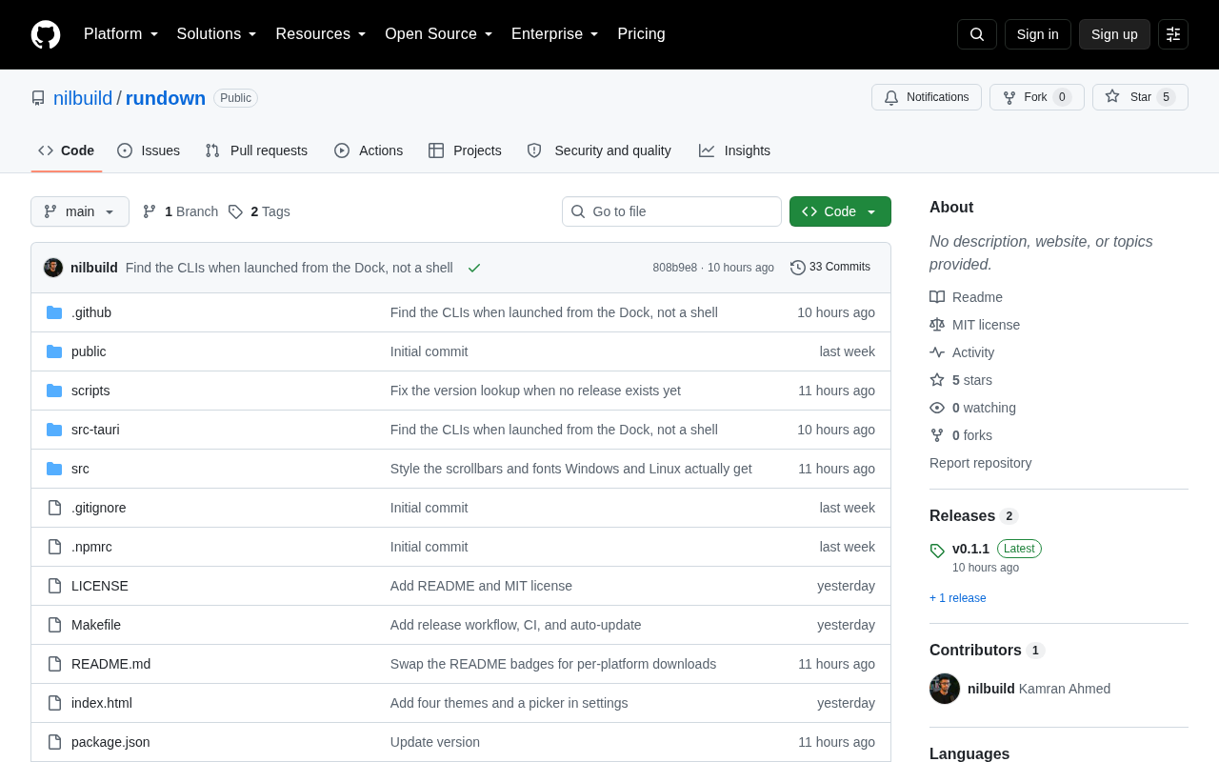Fork the rundown repository

[x=1037, y=97]
